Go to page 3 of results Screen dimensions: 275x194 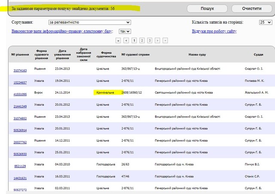point(150,40)
